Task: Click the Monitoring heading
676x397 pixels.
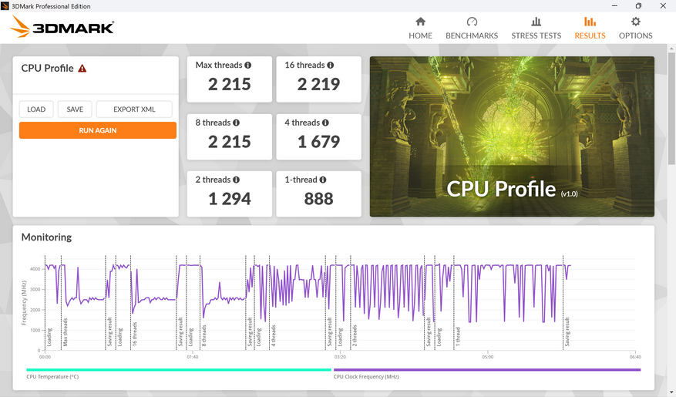Action: click(46, 237)
